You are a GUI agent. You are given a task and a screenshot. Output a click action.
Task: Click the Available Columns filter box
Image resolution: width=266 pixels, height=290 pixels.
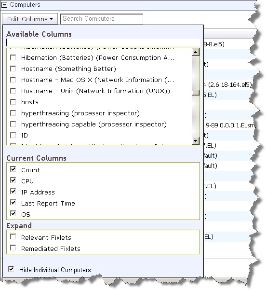coord(103,42)
